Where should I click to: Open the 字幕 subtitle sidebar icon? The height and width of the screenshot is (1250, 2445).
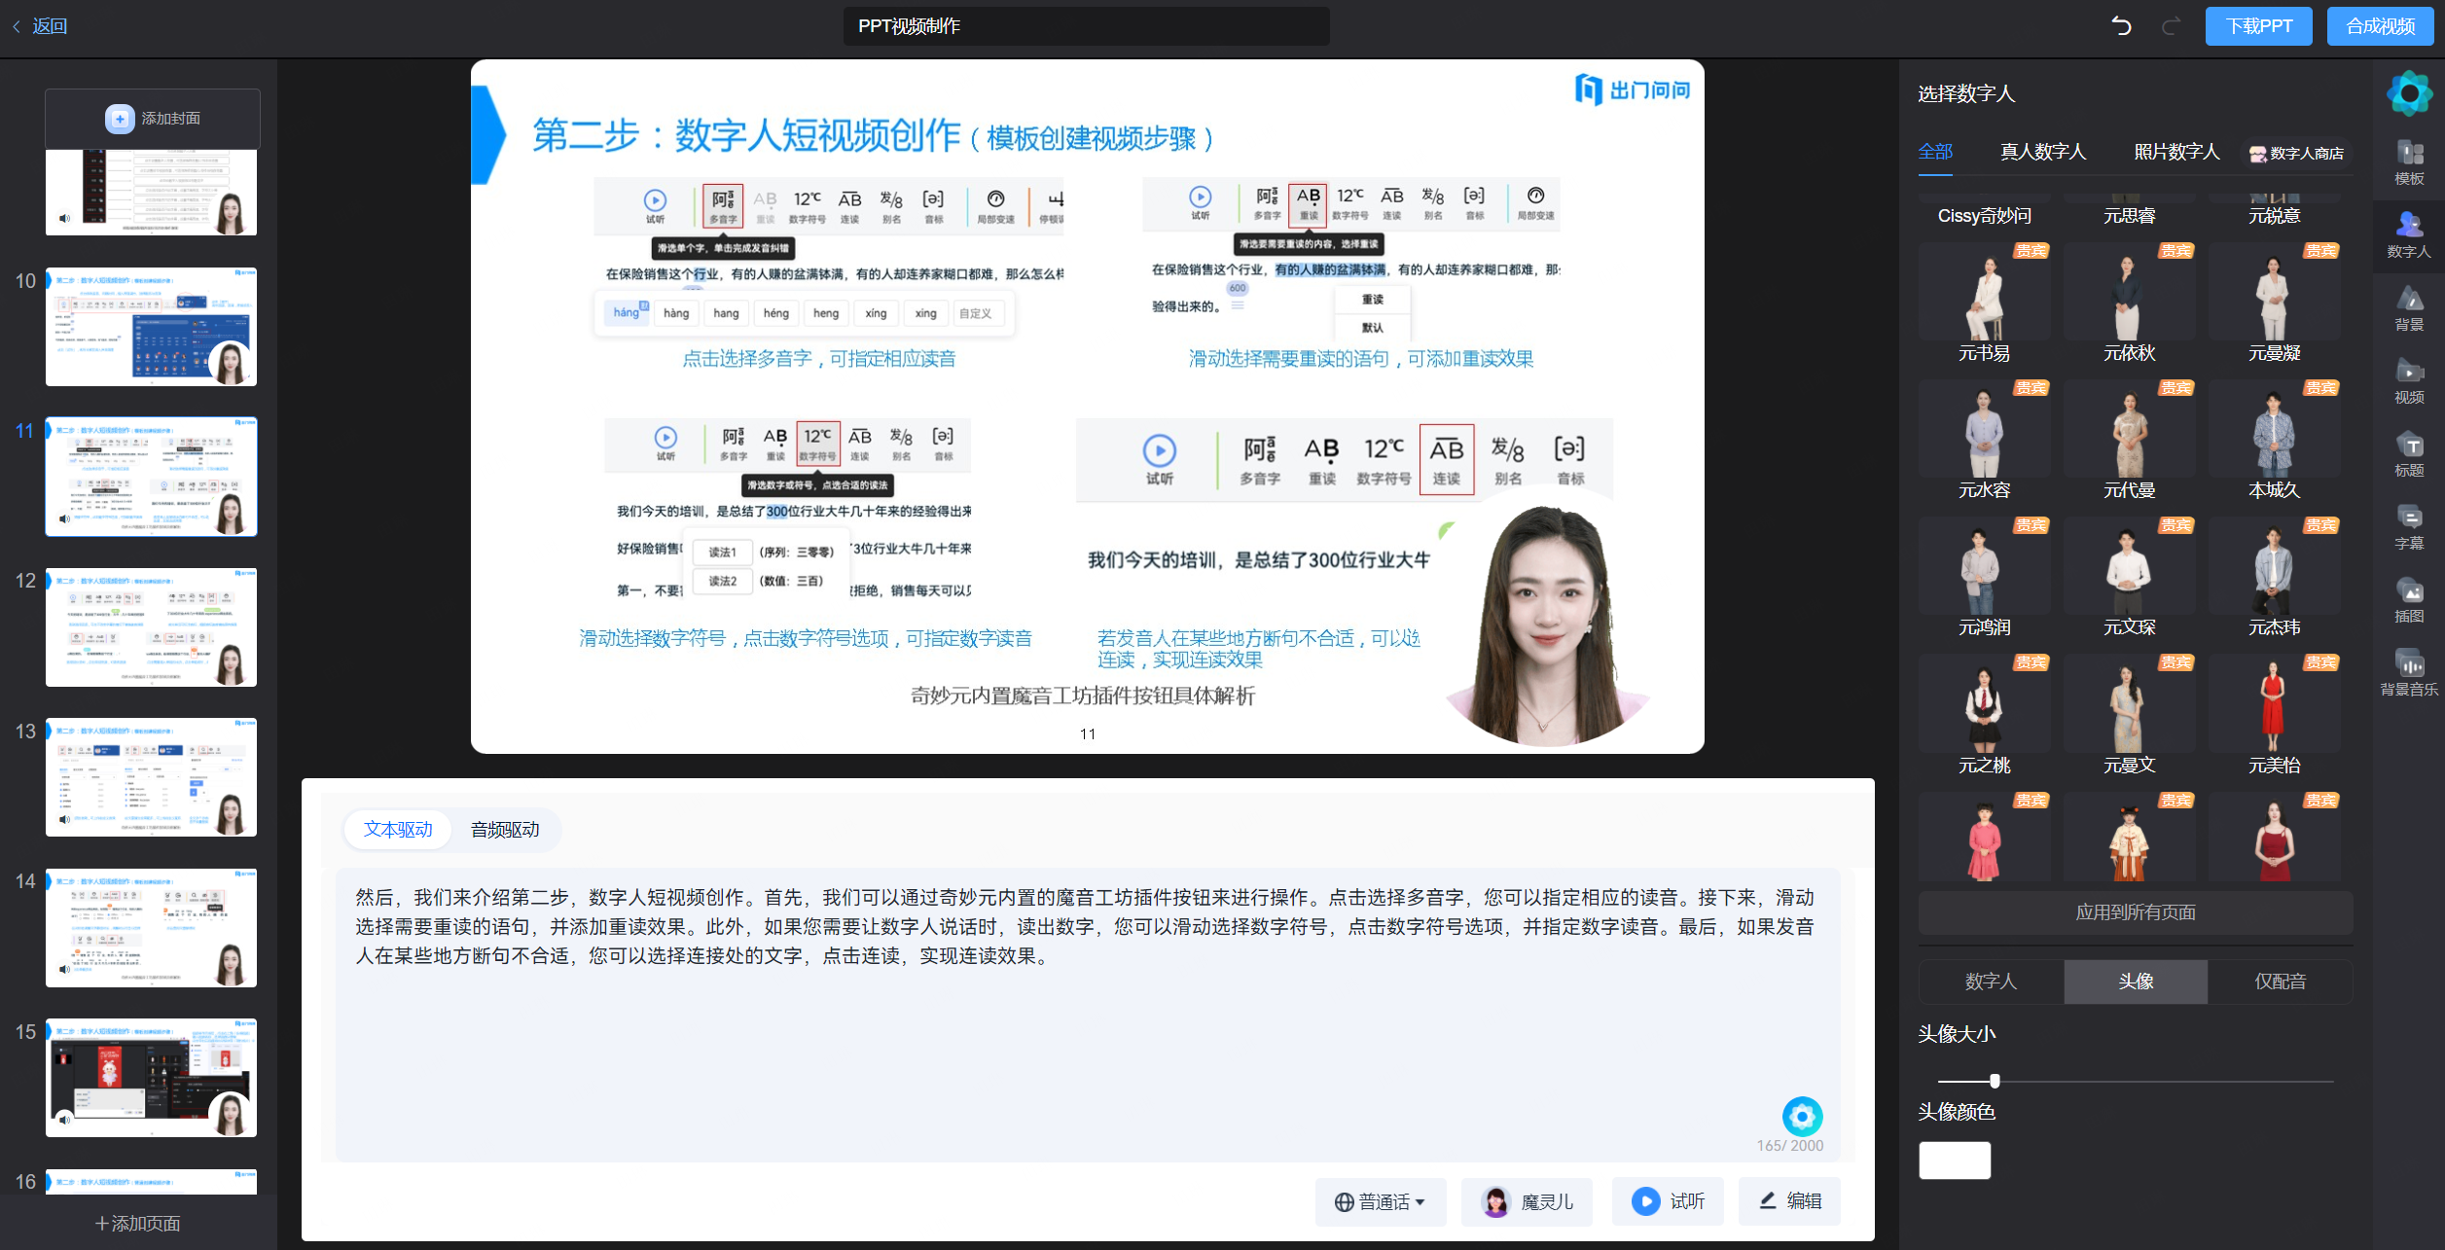[x=2409, y=527]
